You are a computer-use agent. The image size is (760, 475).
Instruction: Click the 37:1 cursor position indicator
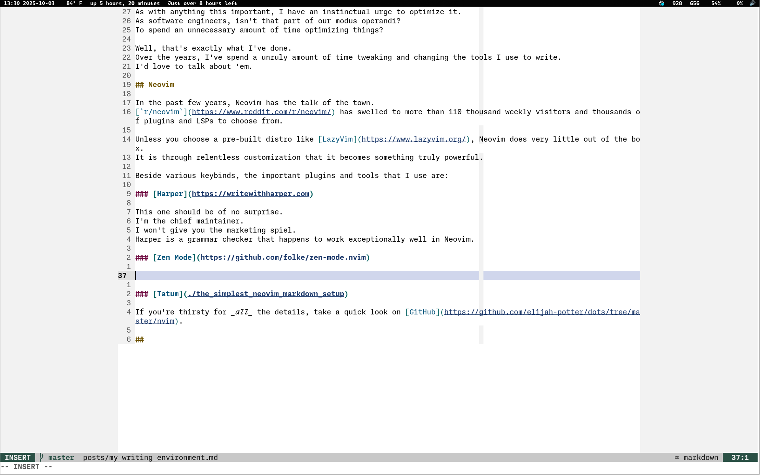pyautogui.click(x=739, y=458)
